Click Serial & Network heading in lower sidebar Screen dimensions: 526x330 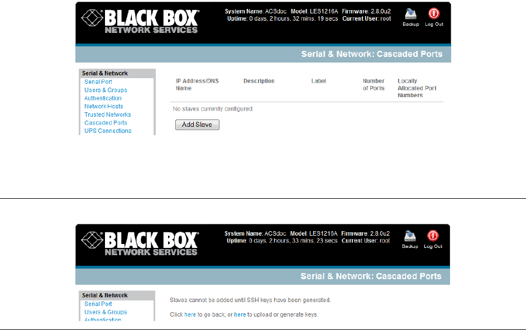pos(104,295)
